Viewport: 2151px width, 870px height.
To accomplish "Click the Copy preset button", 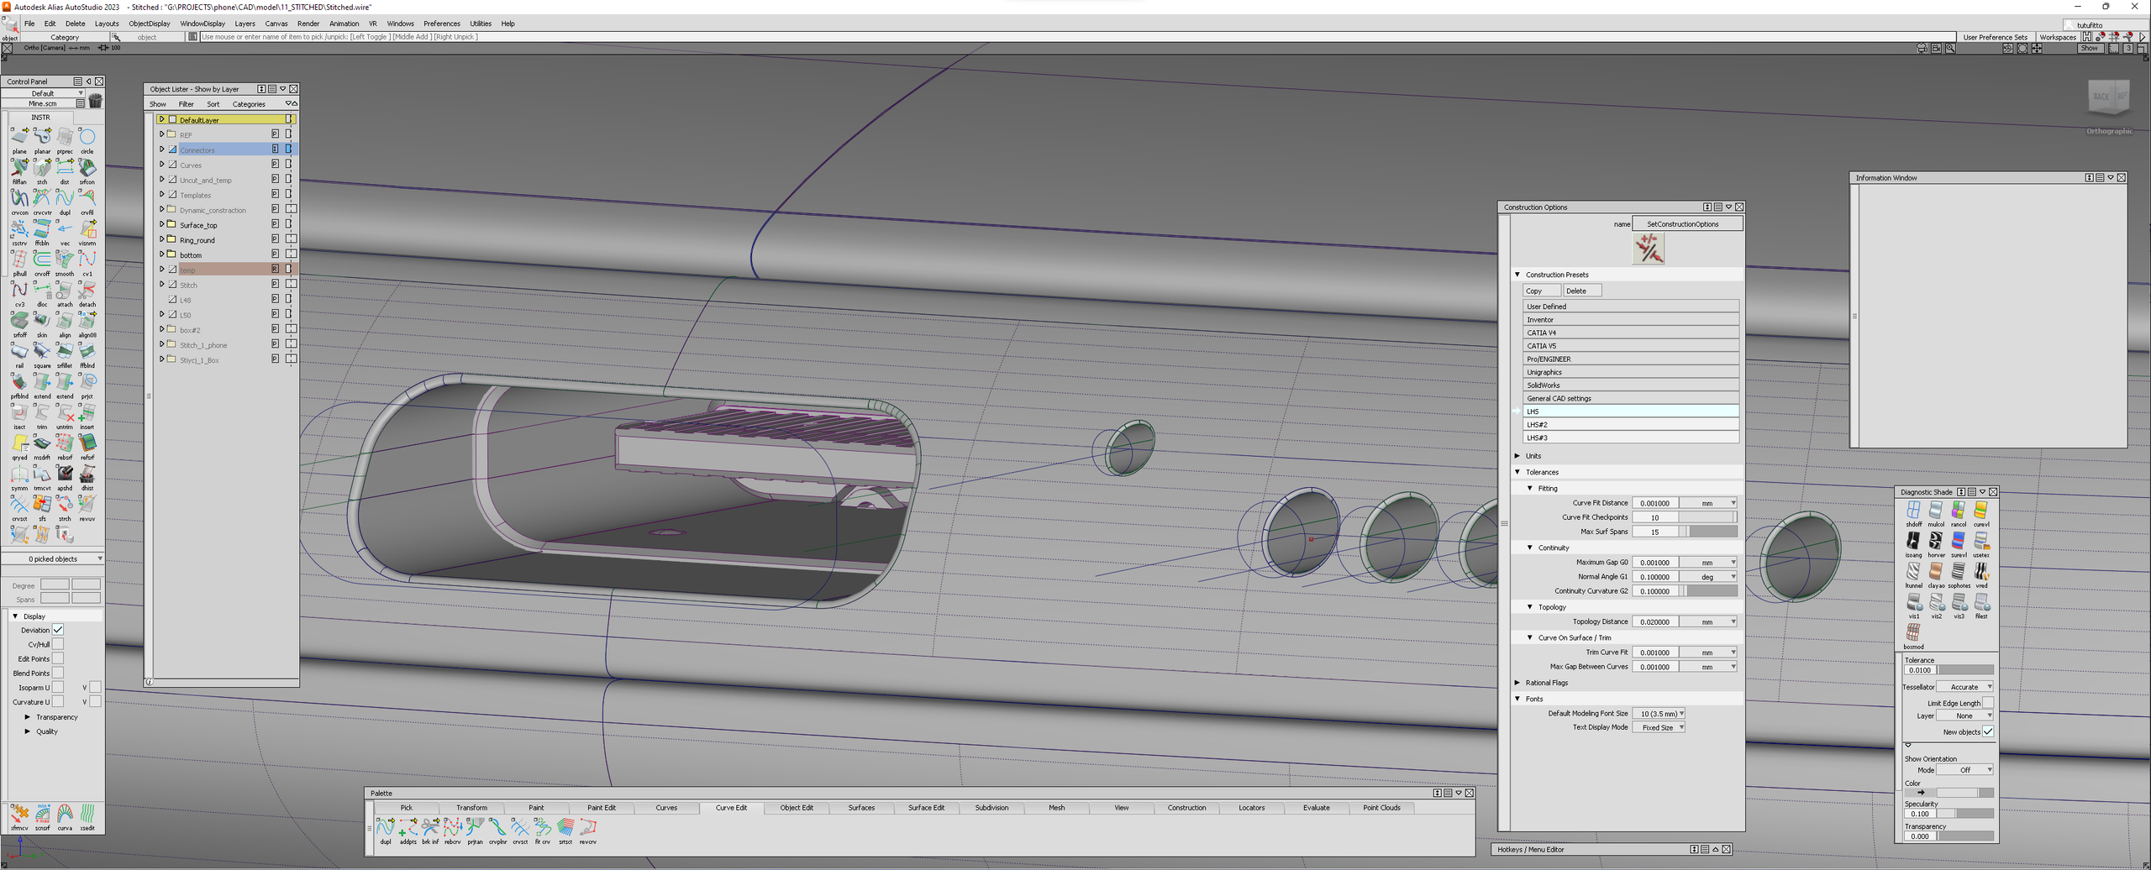I will [x=1540, y=291].
